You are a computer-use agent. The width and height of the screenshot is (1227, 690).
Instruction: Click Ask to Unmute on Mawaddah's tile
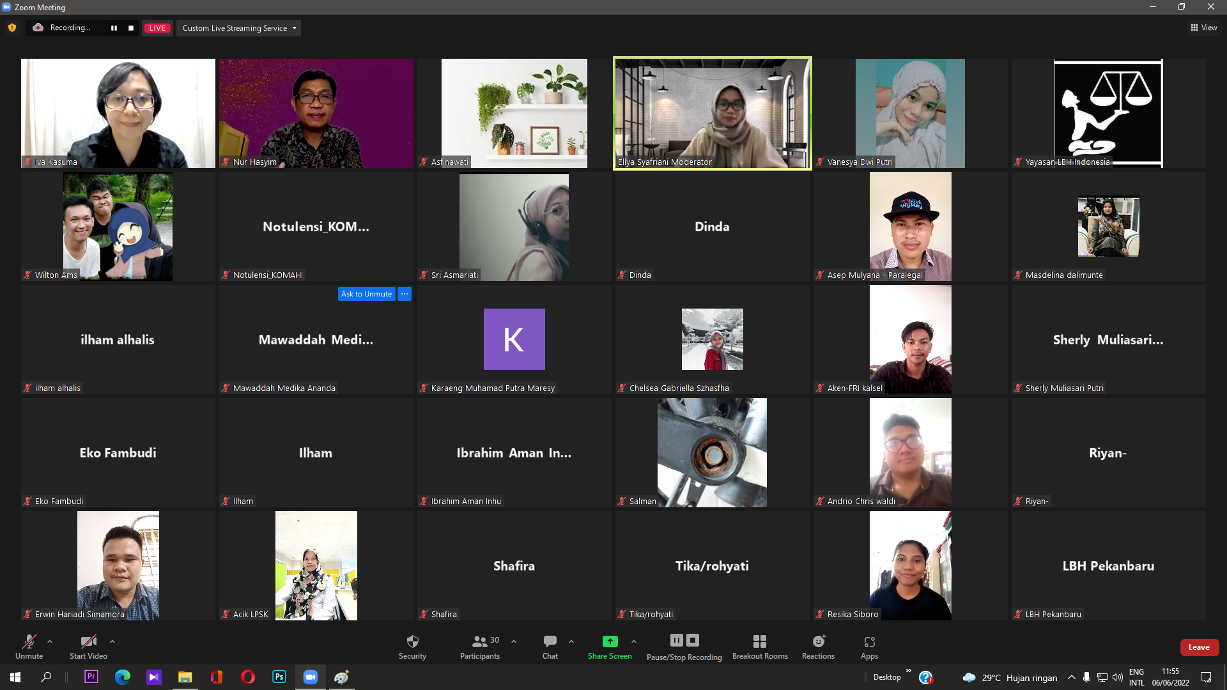366,294
